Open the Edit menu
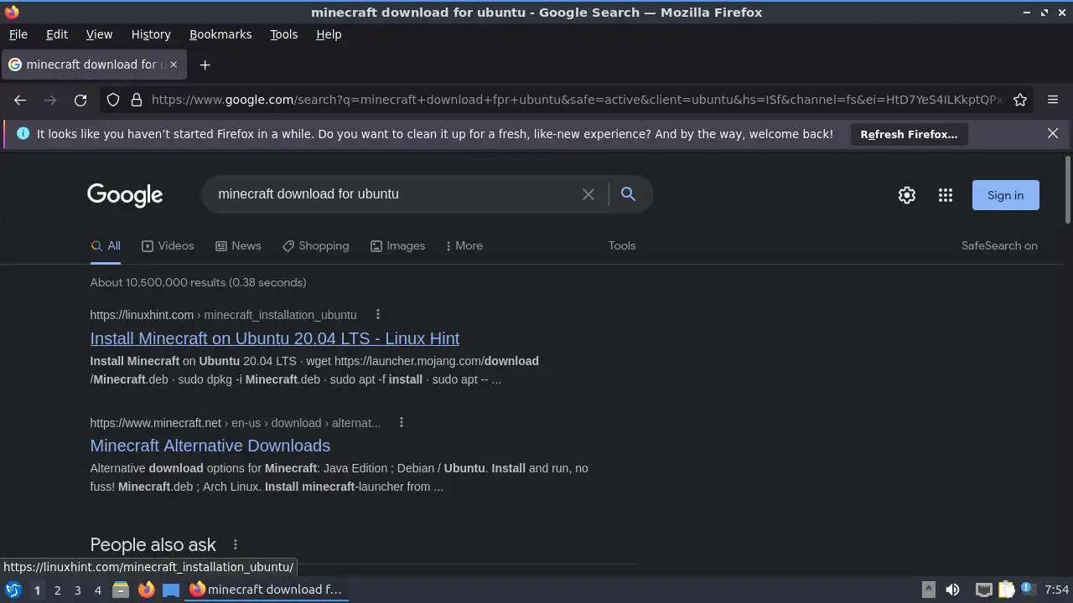1073x603 pixels. click(57, 34)
